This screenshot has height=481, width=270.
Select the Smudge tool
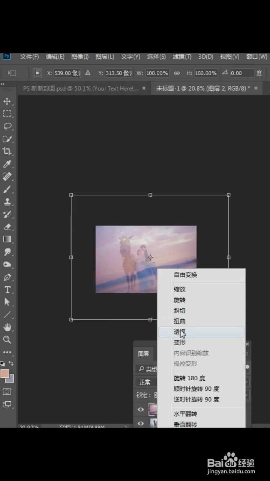[x=7, y=252]
